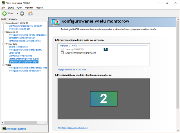Open Dostosuj rozmiar i pozycję pulpitu
Image resolution: width=180 pixels, height=133 pixels.
24,59
